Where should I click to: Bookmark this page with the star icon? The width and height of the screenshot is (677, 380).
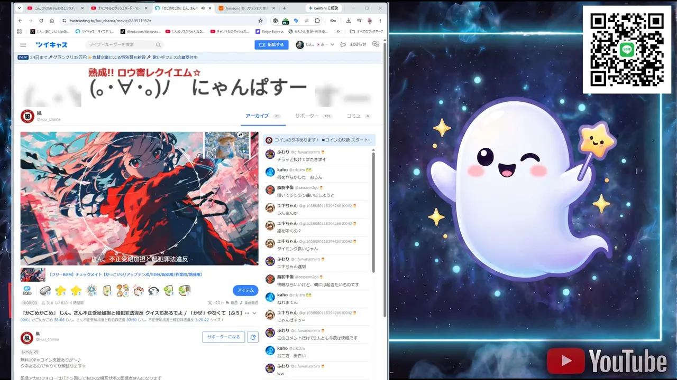[260, 21]
